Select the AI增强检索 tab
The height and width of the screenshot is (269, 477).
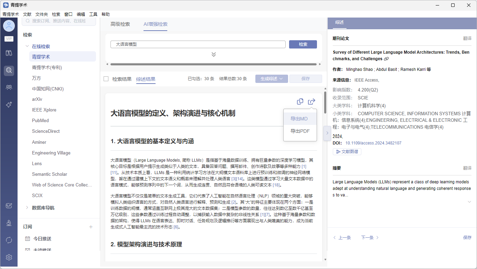[x=156, y=24]
